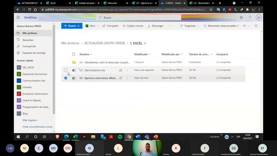Click the toolbar overflow ellipsis
The width and height of the screenshot is (277, 156).
(169, 26)
